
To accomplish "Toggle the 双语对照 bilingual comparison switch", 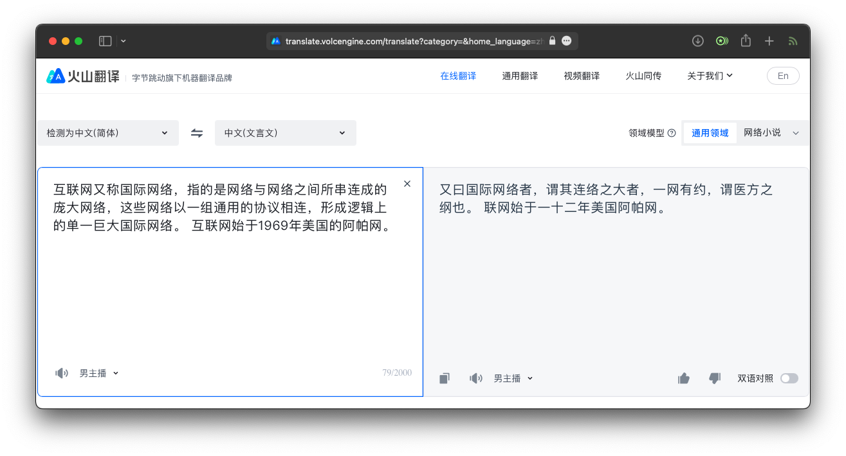I will click(x=789, y=378).
